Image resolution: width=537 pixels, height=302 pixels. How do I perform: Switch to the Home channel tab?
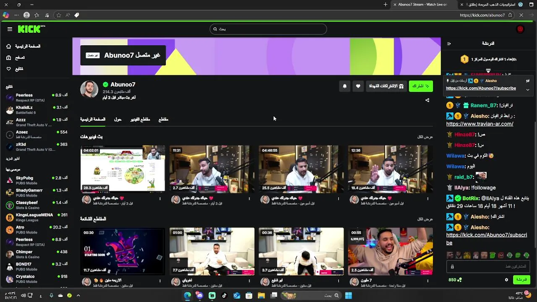pos(93,120)
